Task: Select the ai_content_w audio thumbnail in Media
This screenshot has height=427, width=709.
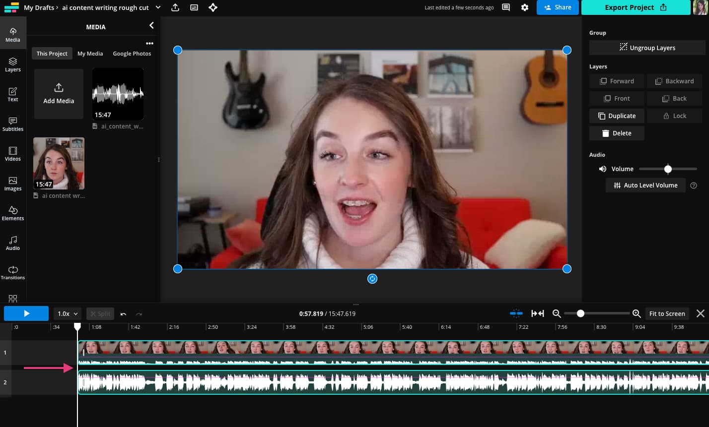Action: tap(118, 94)
